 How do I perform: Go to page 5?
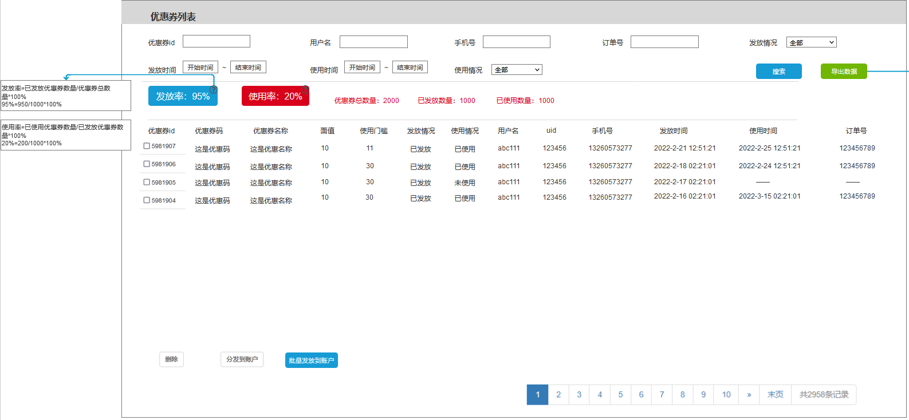(620, 395)
